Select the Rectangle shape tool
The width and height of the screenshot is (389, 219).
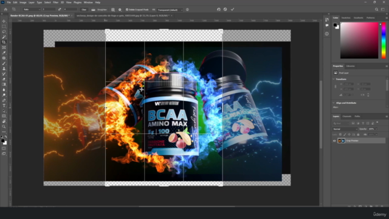(4, 116)
